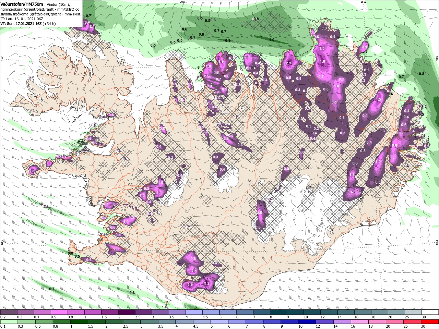Click the rain-scale swatch labeled 2.5
The height and width of the screenshot is (329, 439).
[131, 322]
